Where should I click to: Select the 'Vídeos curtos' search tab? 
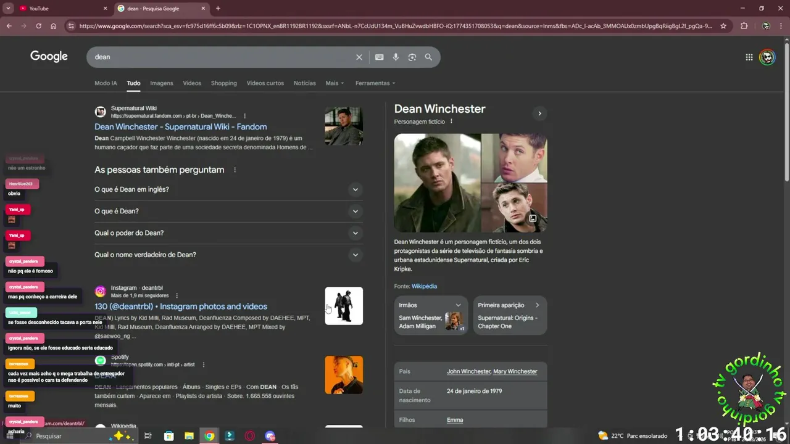pos(265,83)
